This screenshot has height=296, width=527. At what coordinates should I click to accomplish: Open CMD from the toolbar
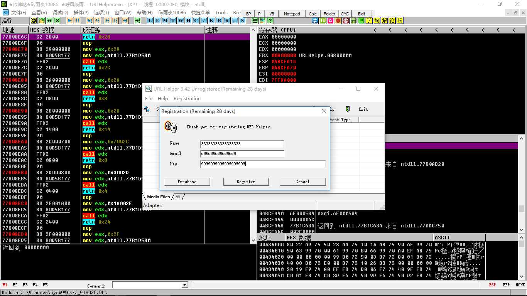coord(345,14)
